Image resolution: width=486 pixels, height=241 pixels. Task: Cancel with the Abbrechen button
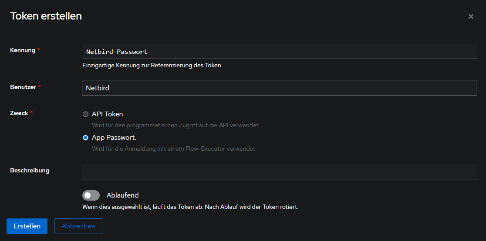coord(78,226)
